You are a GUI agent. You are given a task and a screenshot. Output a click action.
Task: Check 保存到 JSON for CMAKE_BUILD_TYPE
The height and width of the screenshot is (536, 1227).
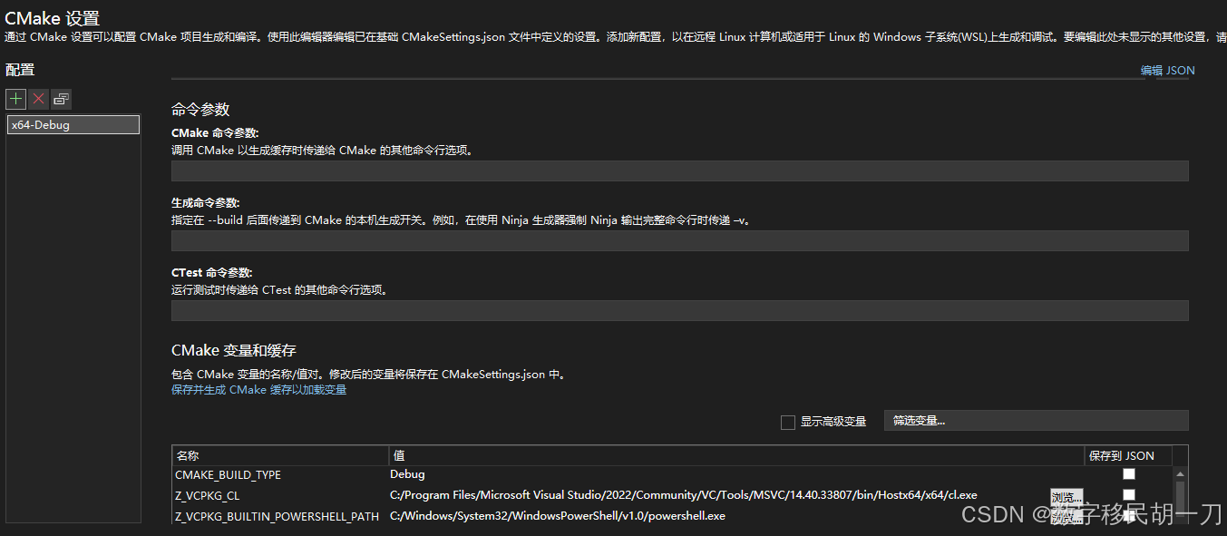point(1128,473)
